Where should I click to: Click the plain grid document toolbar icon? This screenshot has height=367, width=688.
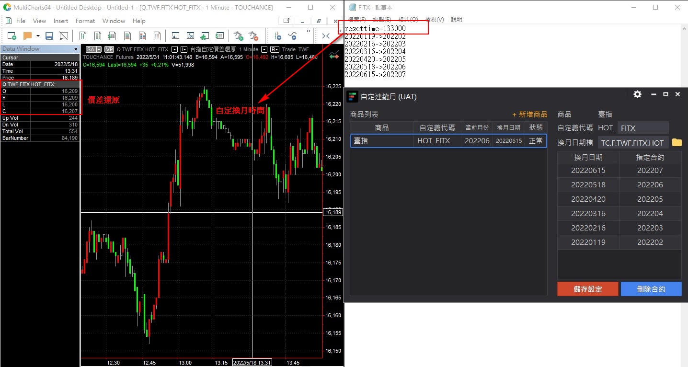(157, 36)
